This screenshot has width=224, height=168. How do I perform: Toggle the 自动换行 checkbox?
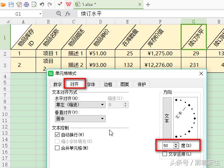tap(57, 134)
